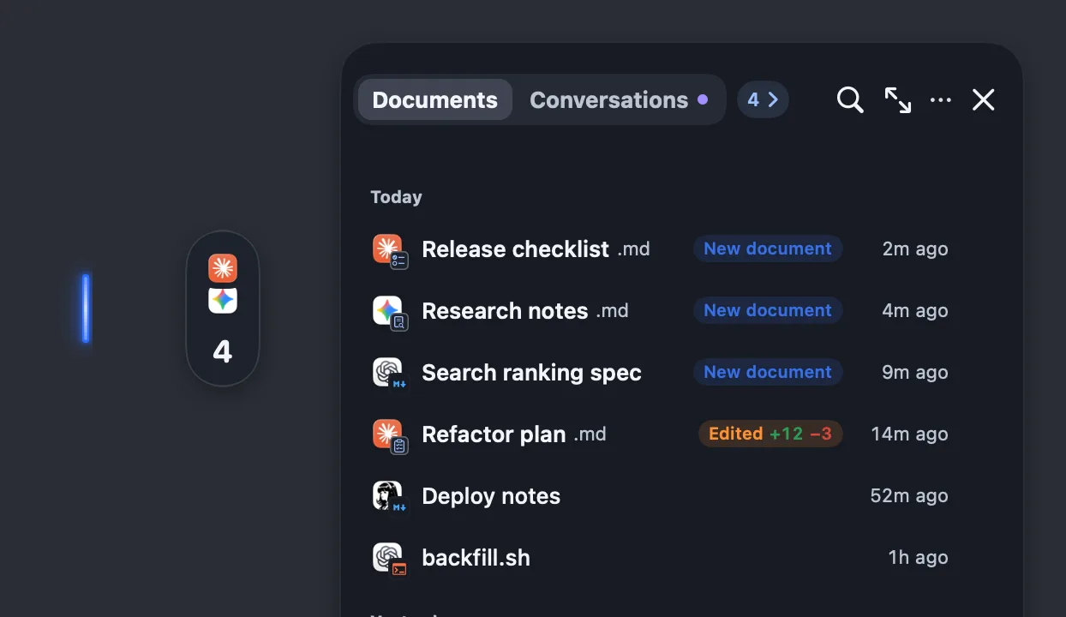Click the purple unread dot on Conversations

tap(703, 99)
